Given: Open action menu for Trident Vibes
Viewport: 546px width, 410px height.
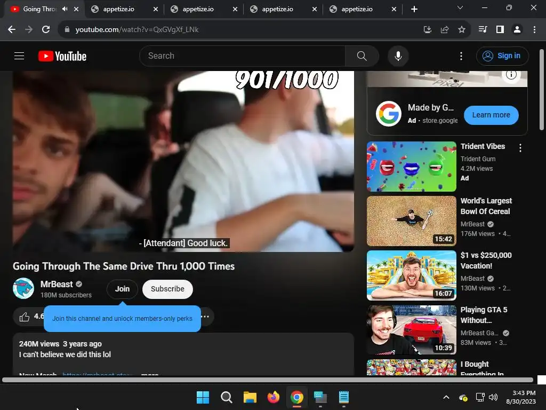Looking at the screenshot, I should tap(520, 148).
